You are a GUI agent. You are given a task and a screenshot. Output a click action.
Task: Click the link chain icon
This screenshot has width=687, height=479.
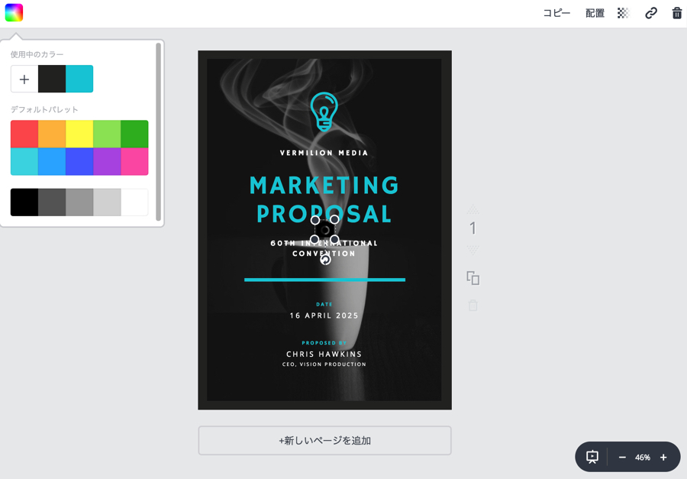coord(650,13)
